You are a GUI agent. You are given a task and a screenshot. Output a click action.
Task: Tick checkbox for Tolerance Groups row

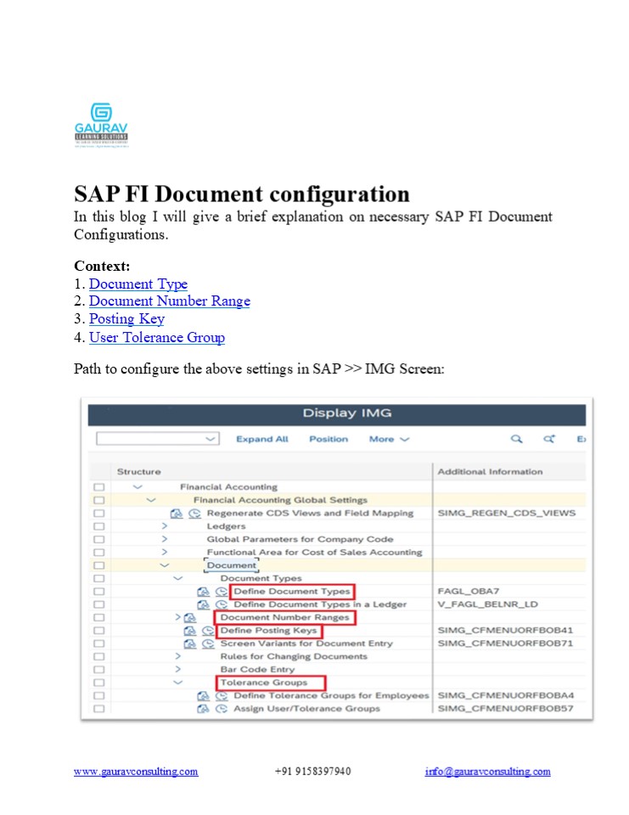coord(99,683)
